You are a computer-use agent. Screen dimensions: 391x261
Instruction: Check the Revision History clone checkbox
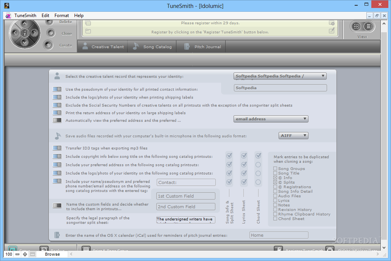[x=275, y=209]
